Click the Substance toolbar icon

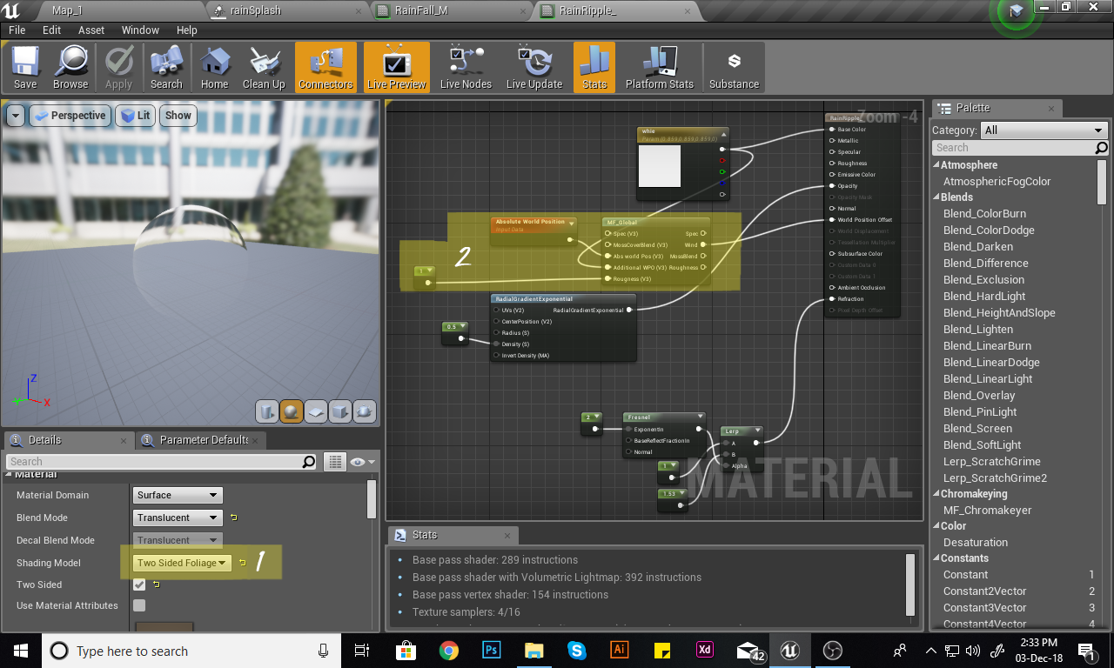(734, 67)
